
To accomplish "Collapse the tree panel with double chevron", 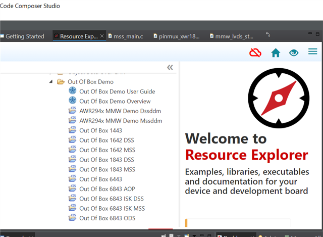I will click(170, 67).
